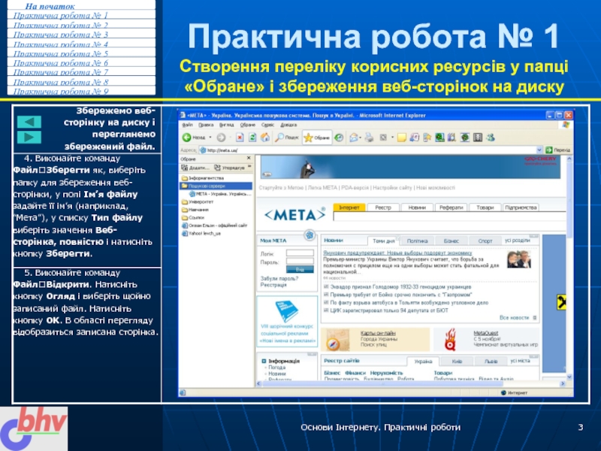Click the Print icon in IE toolbar
Image resolution: width=601 pixels, height=451 pixels.
coord(369,138)
